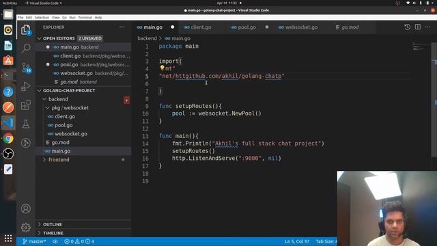Open the Git graph activity bar icon
437x246 pixels.
26,143
